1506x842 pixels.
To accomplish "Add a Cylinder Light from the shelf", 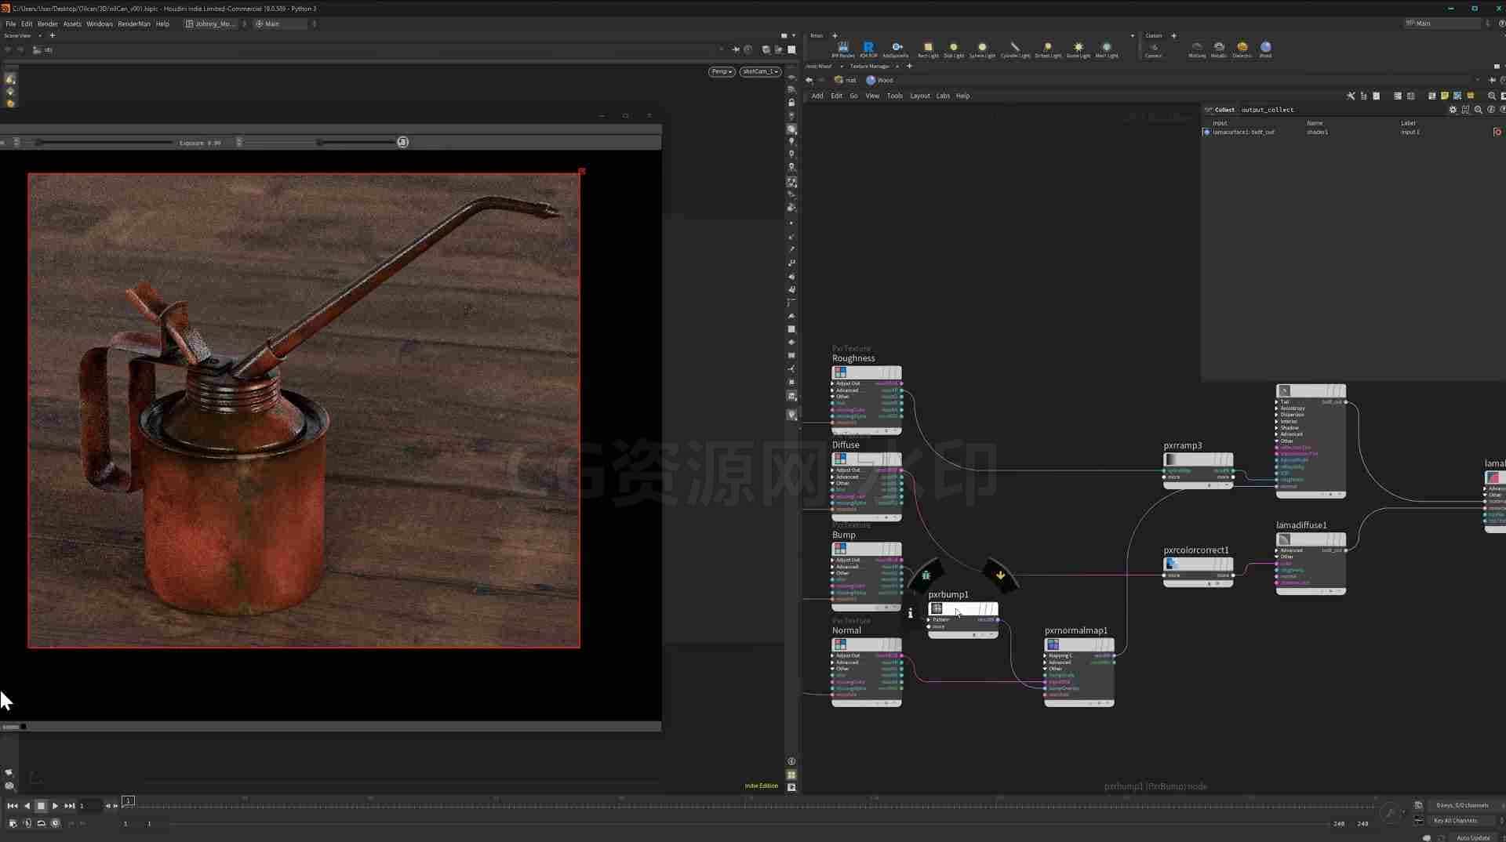I will click(x=1015, y=49).
